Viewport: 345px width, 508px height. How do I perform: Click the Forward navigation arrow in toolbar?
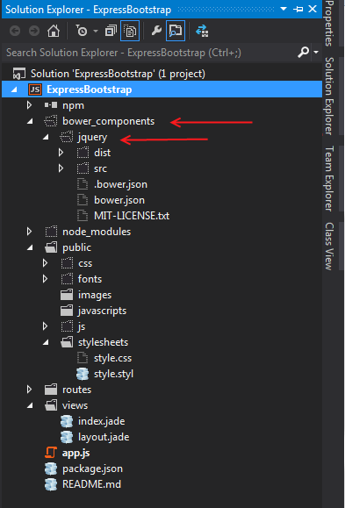[34, 31]
